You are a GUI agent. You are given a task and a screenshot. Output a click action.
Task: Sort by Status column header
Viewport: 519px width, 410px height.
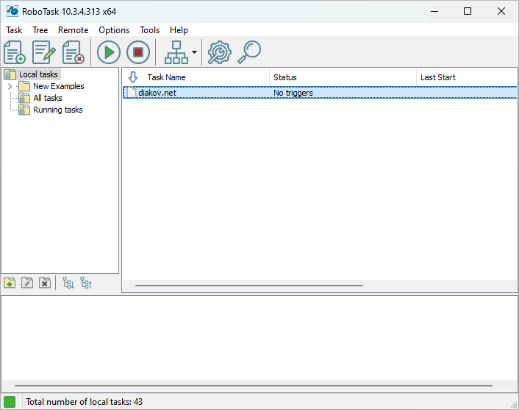(343, 77)
